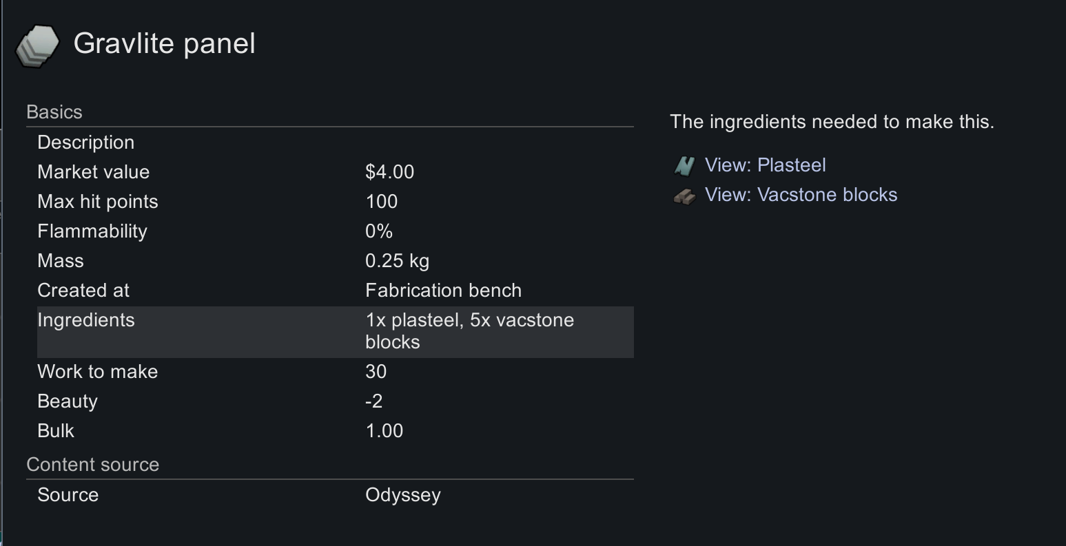Select the Market value row
This screenshot has height=546, width=1066.
pos(335,172)
